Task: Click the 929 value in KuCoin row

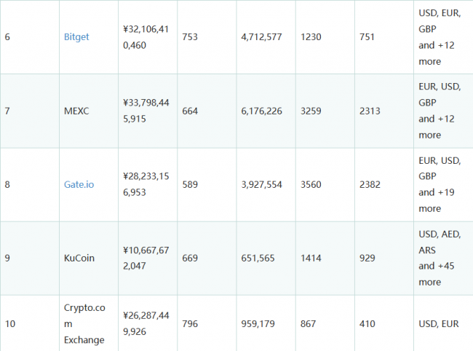Action: 367,258
